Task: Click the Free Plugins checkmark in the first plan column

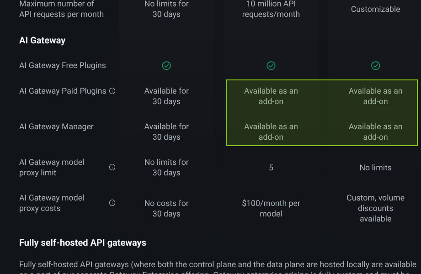Action: click(x=166, y=66)
